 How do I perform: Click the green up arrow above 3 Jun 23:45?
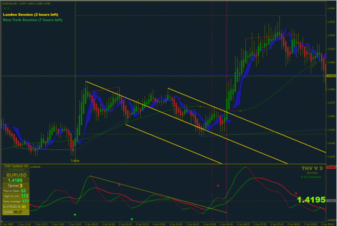click(x=75, y=215)
